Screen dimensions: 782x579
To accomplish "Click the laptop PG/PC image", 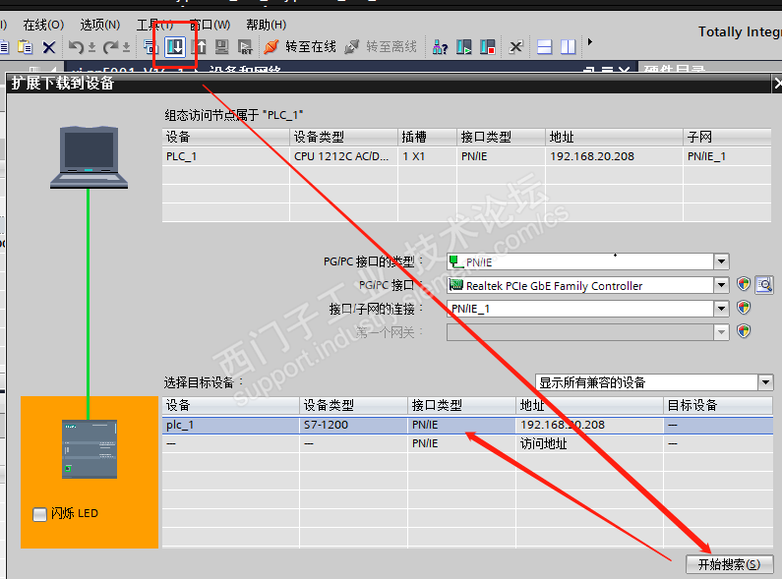I will click(89, 157).
